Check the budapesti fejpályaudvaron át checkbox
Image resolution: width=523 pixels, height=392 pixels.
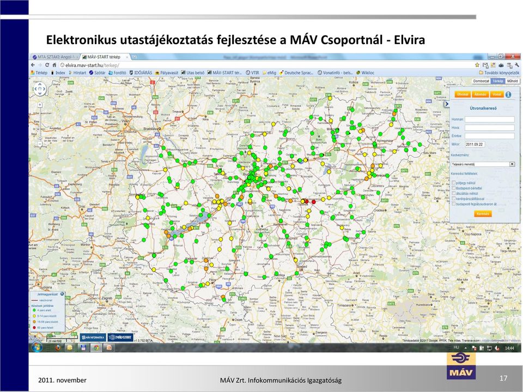coord(454,203)
